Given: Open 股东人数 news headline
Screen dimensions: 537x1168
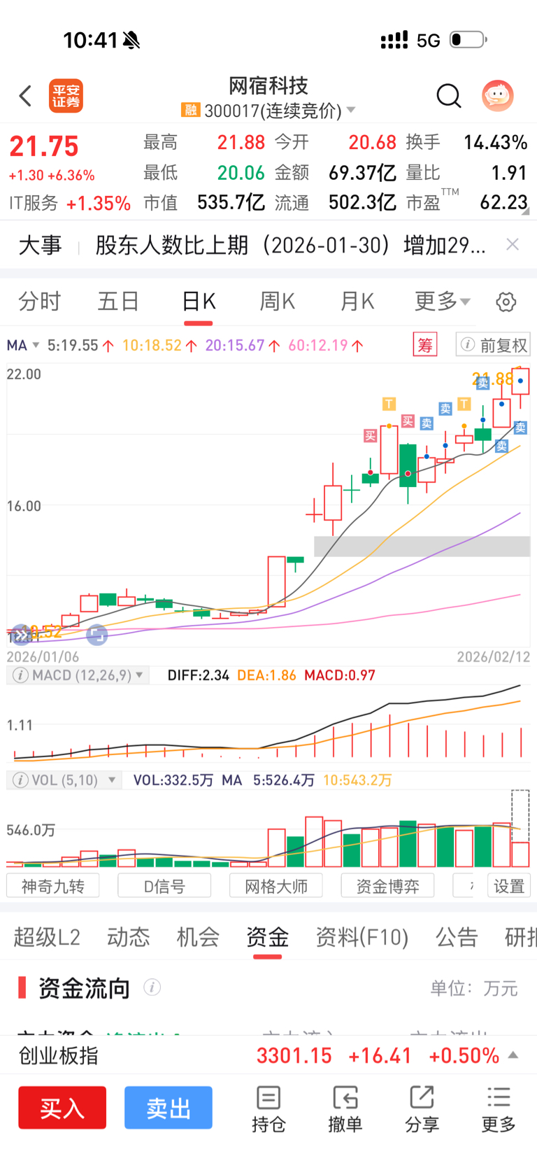Looking at the screenshot, I should coord(290,245).
